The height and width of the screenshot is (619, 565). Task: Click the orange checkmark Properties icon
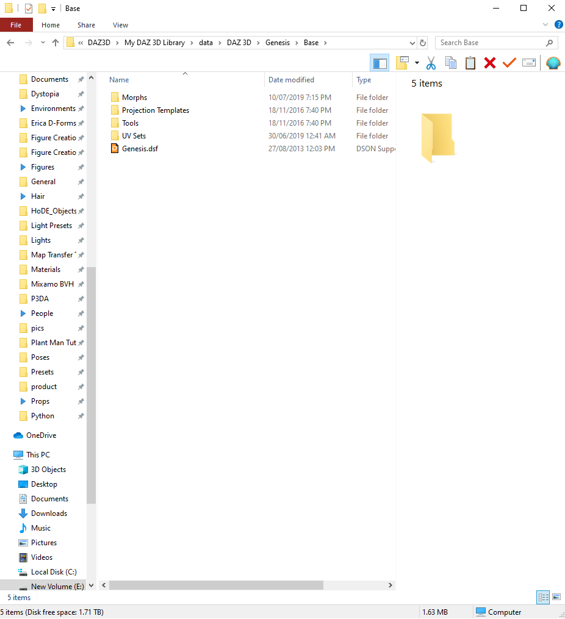click(509, 63)
